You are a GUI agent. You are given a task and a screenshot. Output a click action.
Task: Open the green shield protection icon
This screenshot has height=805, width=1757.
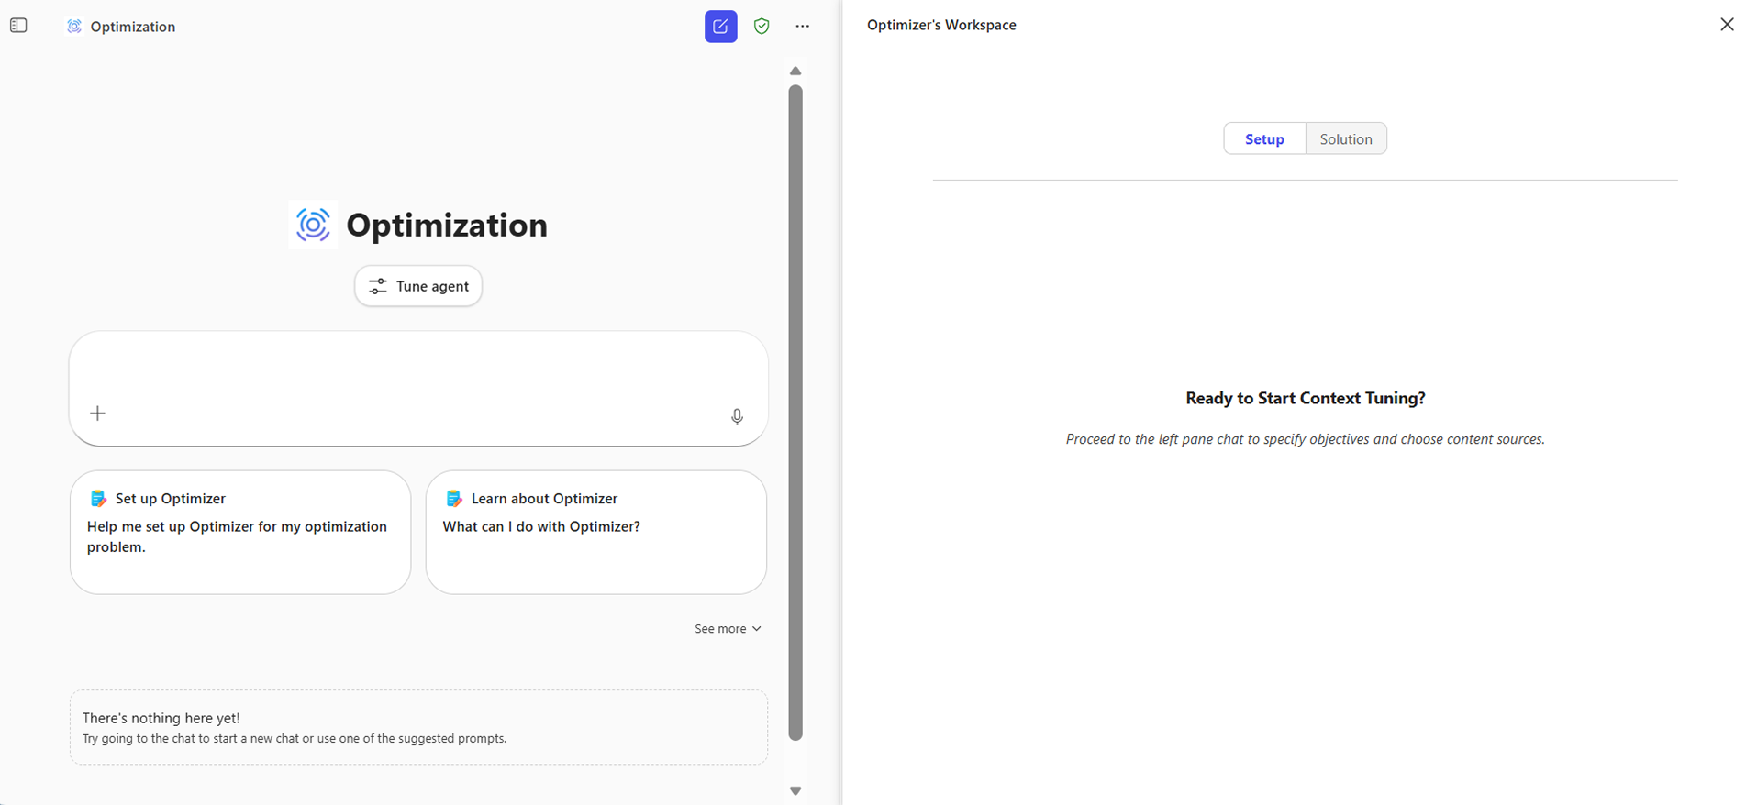click(x=762, y=27)
